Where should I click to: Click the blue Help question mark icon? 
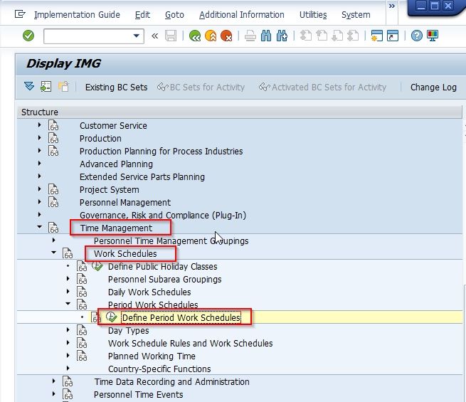(x=417, y=36)
